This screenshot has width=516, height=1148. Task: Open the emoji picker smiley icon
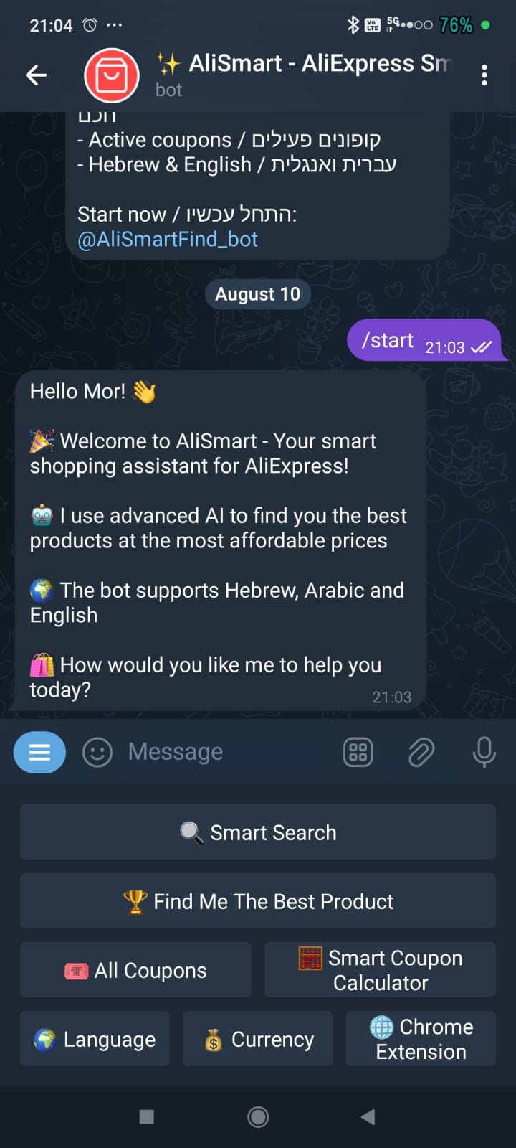tap(97, 752)
